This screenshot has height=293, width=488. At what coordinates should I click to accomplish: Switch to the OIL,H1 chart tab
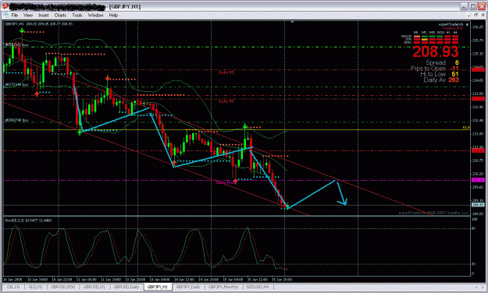[x=14, y=287]
